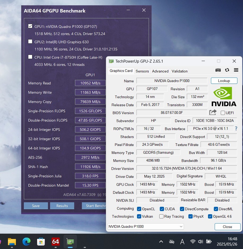Click the AES-256 2972 MB/s value
The height and width of the screenshot is (249, 243).
click(90, 157)
